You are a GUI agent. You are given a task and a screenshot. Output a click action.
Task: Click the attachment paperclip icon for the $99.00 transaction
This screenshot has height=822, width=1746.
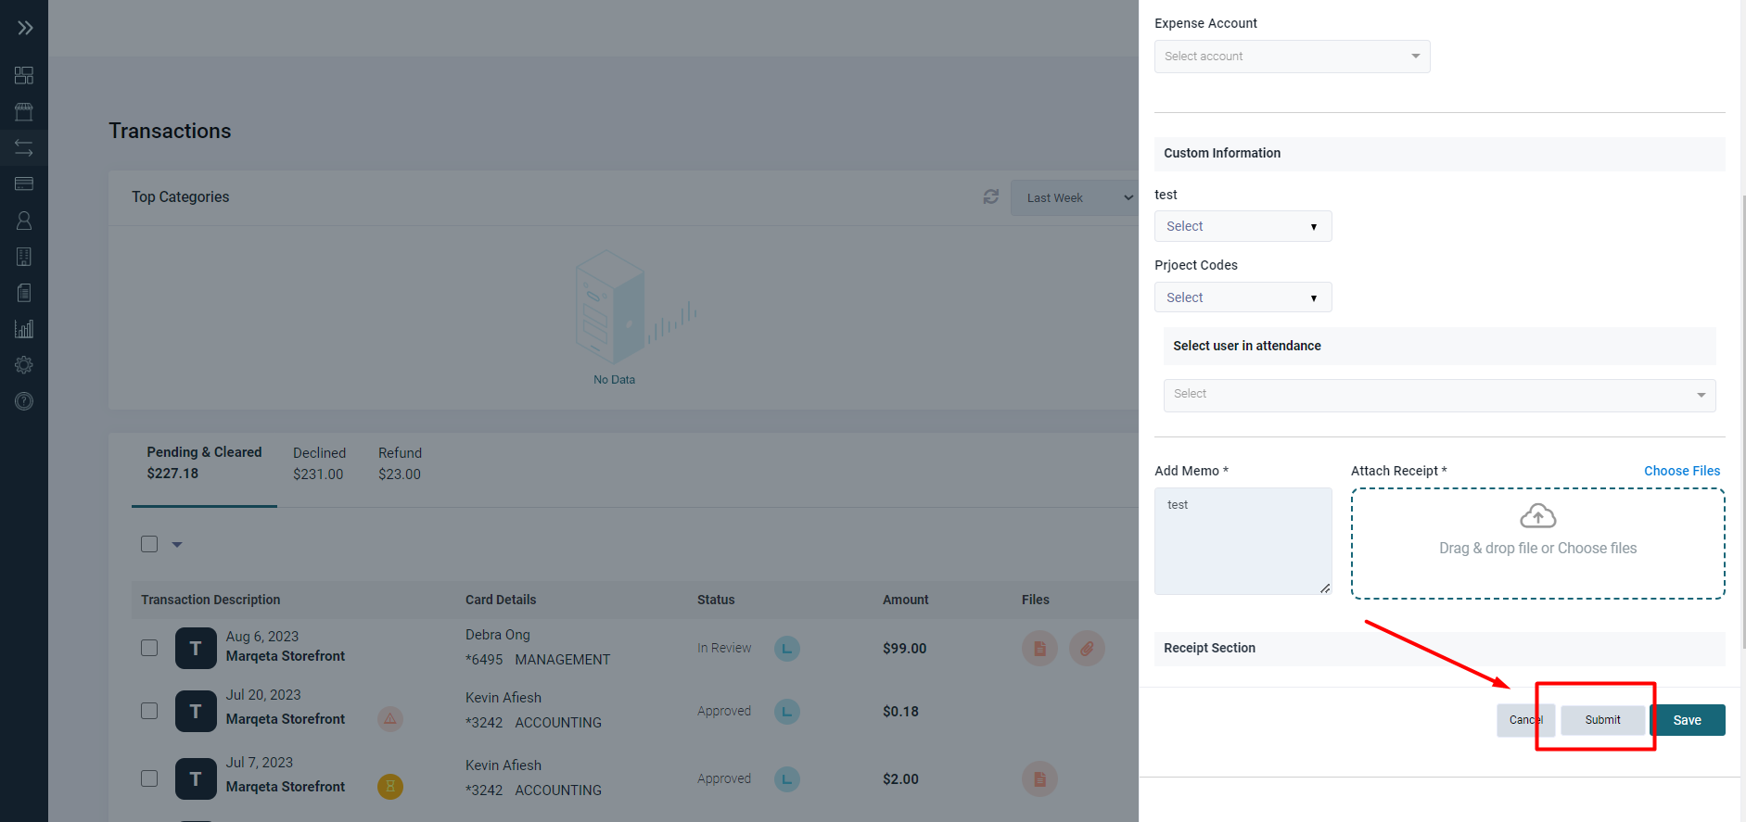point(1087,649)
